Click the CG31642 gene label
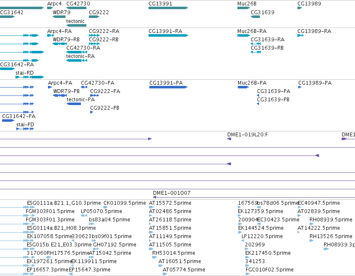 coord(12,13)
